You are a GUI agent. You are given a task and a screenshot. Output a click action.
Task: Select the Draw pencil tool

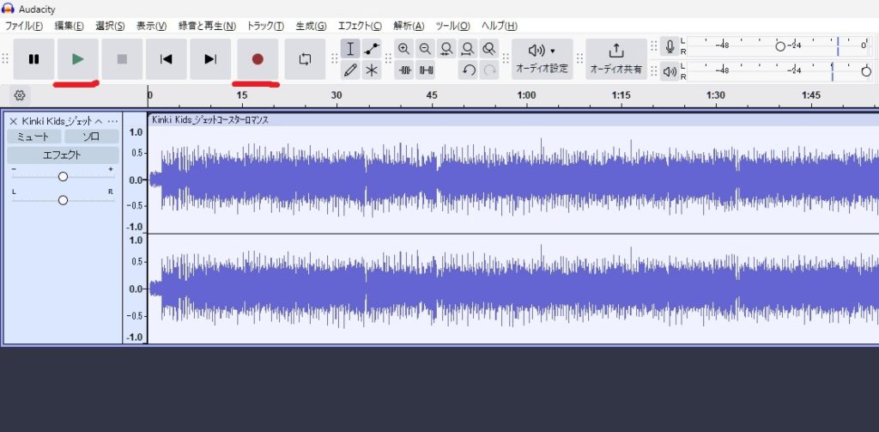tap(350, 70)
